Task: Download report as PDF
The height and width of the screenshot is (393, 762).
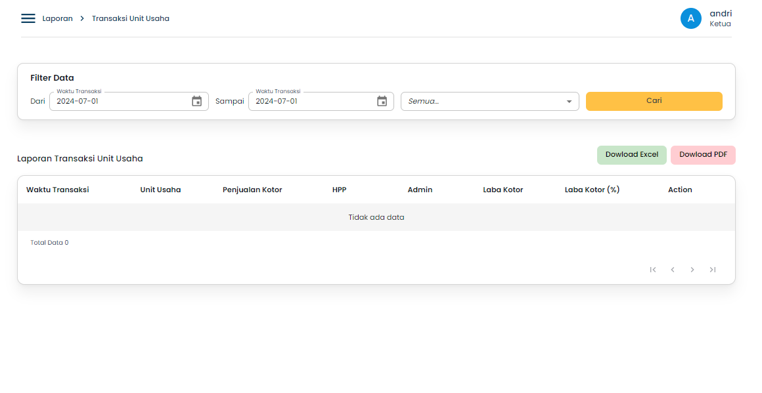Action: click(703, 155)
